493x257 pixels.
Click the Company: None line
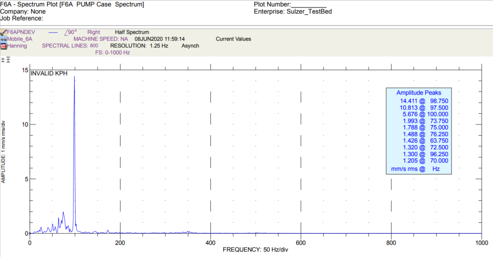[23, 11]
